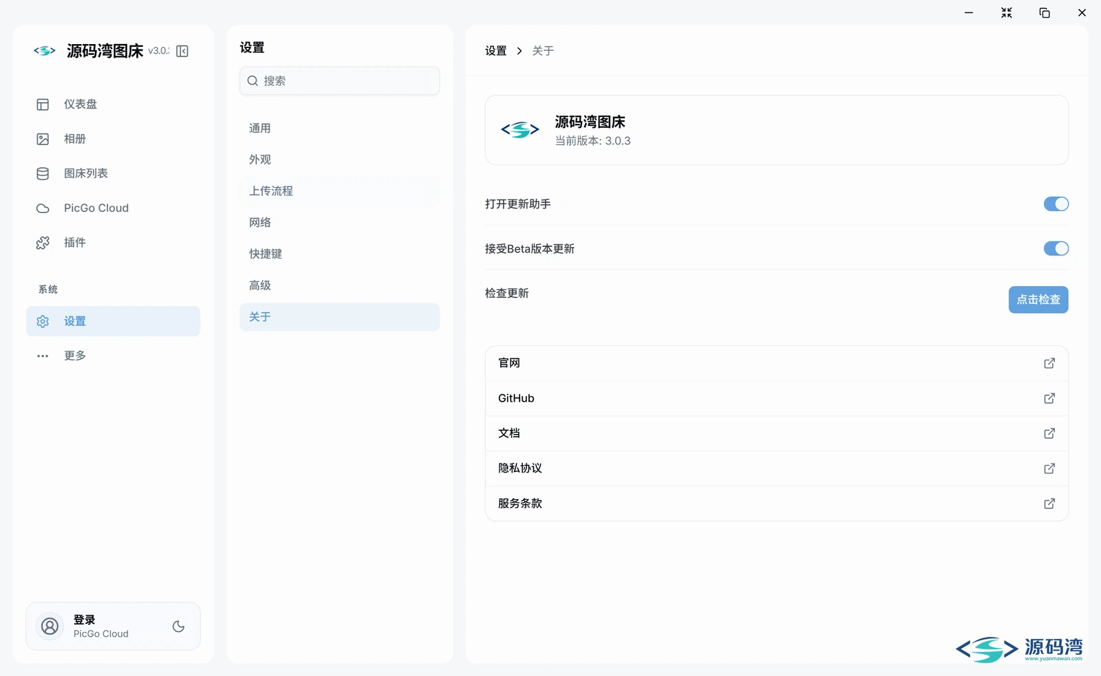1101x676 pixels.
Task: Open the GitHub link row
Action: pos(776,398)
